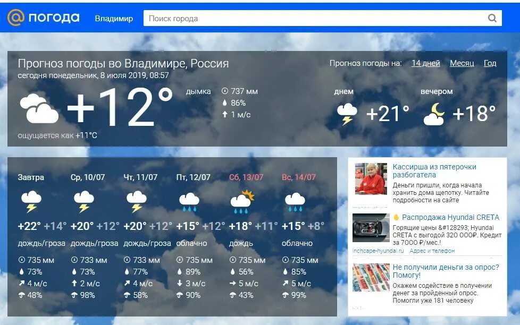Open the Распродажа Hyundai CRETA ad link

450,217
